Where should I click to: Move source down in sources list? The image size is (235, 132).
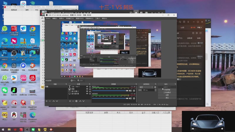click(x=83, y=101)
